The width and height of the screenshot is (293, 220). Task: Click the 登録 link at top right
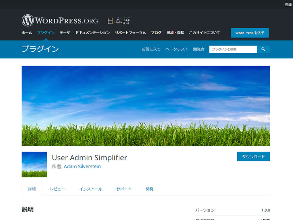coord(288,5)
